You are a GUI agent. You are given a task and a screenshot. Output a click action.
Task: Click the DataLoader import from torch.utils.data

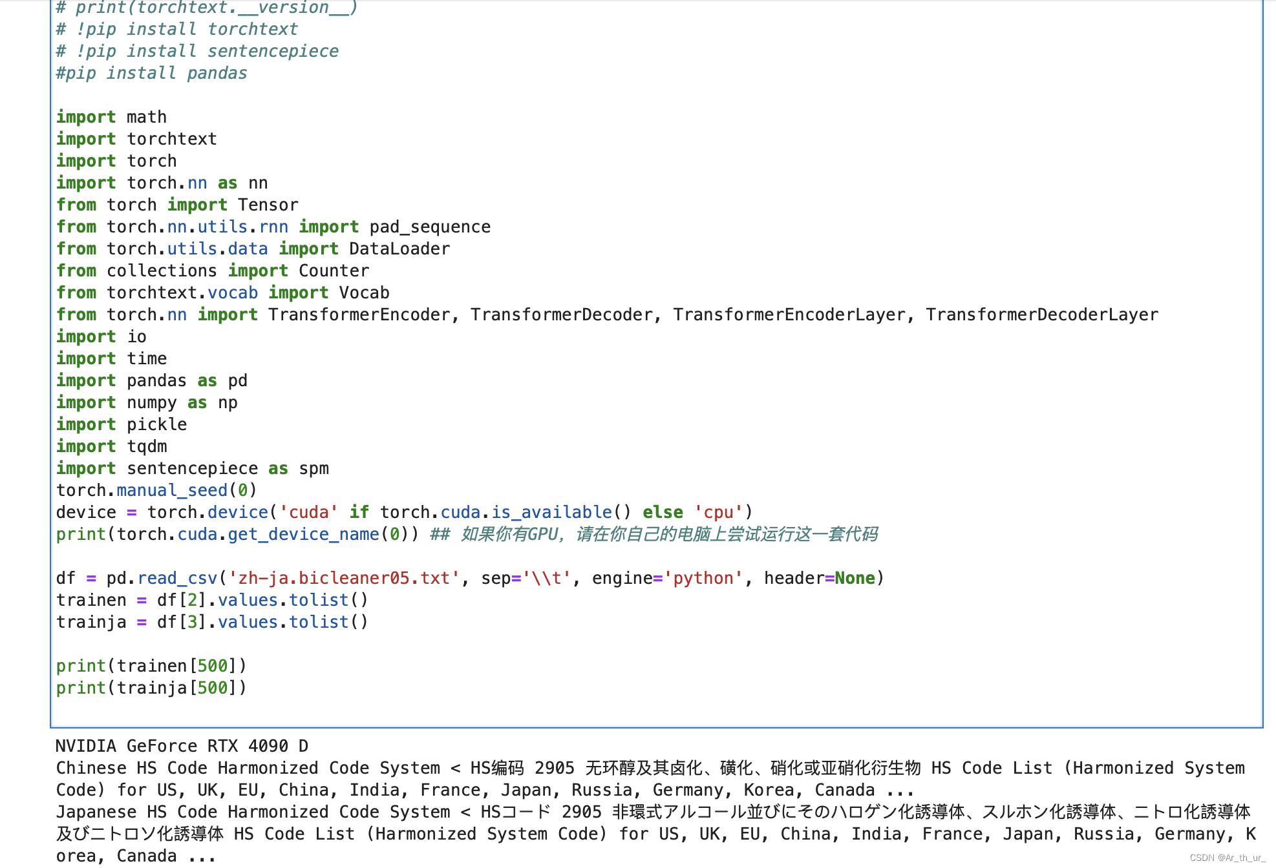pos(252,248)
